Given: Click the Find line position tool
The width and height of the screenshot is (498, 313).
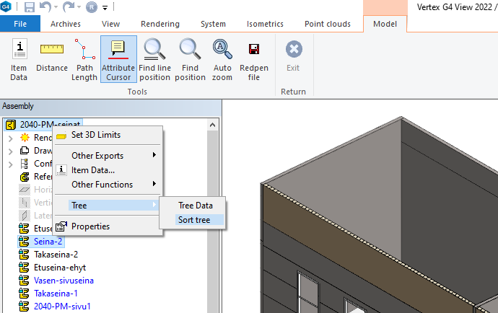Looking at the screenshot, I should pyautogui.click(x=154, y=59).
